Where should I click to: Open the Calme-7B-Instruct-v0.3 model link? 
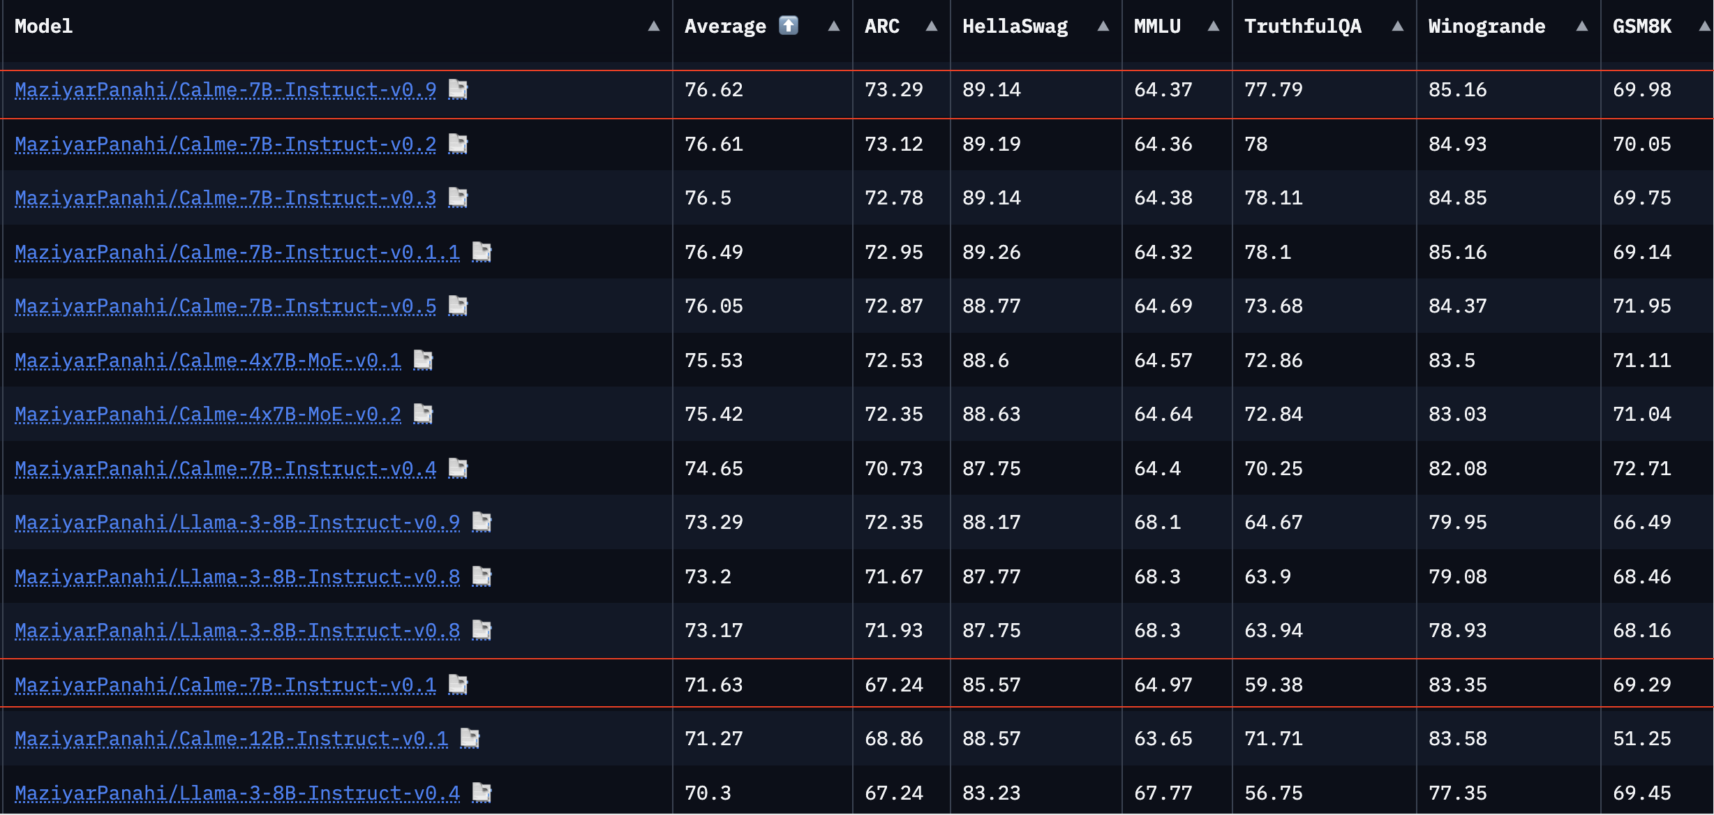click(225, 198)
